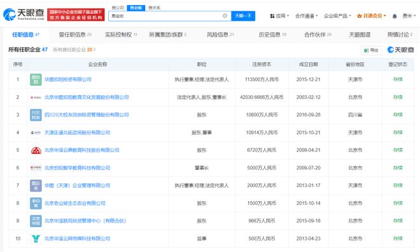420x252 pixels.
Task: Click the teal Y logo in row 10
Action: [x=36, y=239]
